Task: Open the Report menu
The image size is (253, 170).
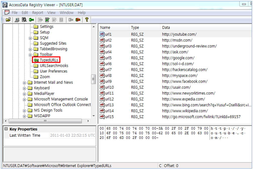Action: click(x=37, y=13)
